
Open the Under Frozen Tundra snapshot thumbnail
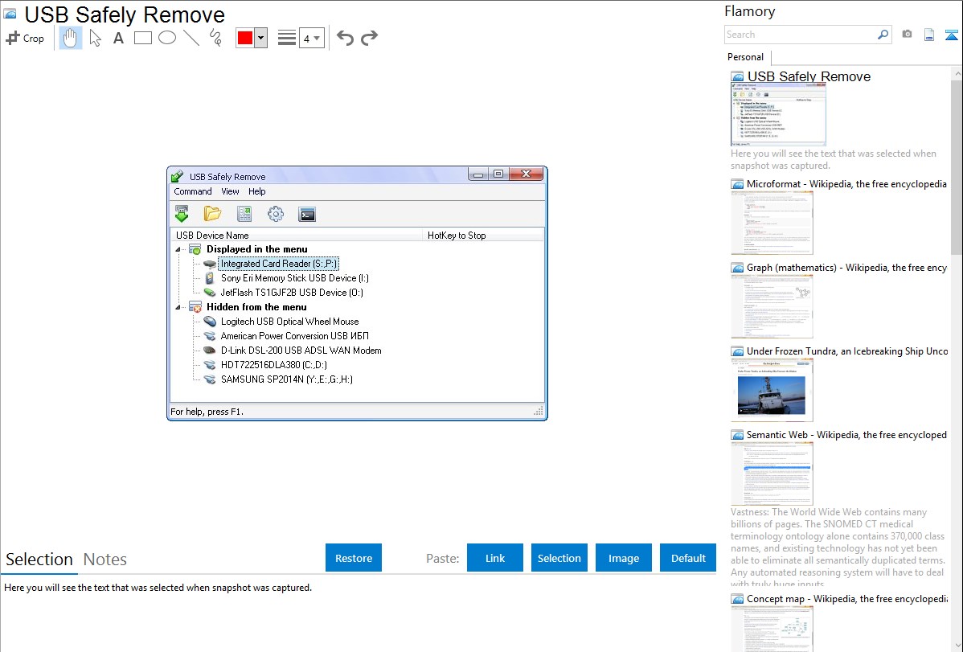pyautogui.click(x=772, y=390)
